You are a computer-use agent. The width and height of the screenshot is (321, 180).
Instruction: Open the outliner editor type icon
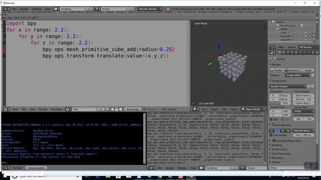click(x=272, y=47)
